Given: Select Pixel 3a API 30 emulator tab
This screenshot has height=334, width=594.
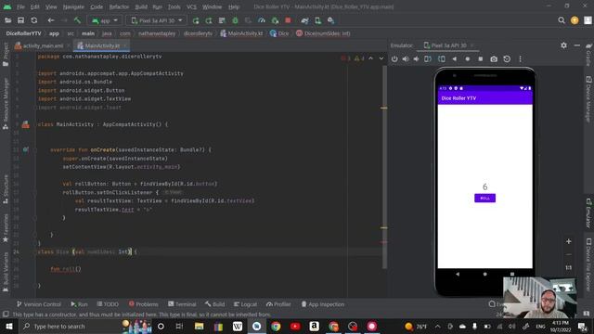Looking at the screenshot, I should [448, 45].
